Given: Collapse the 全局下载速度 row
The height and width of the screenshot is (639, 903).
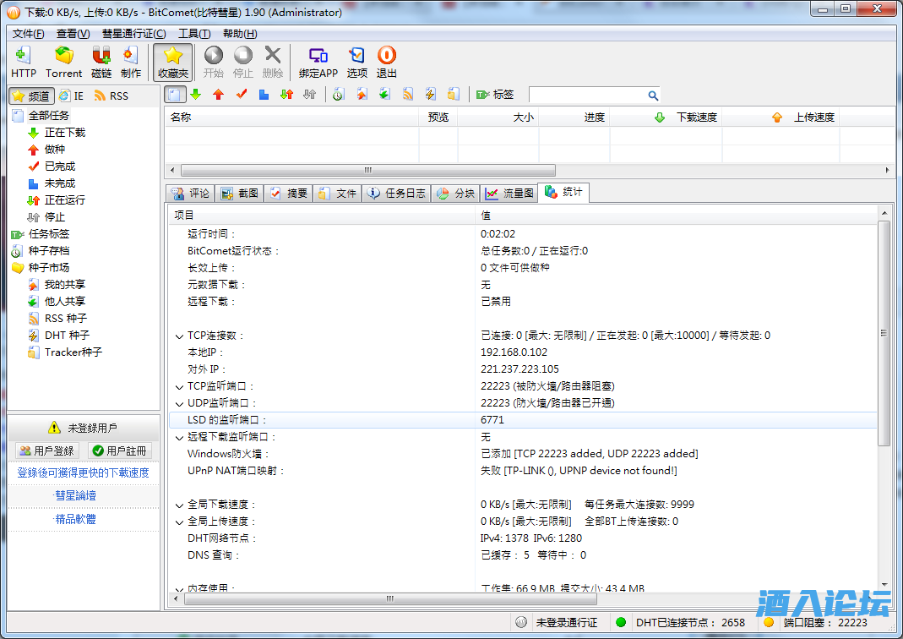Looking at the screenshot, I should [x=179, y=505].
